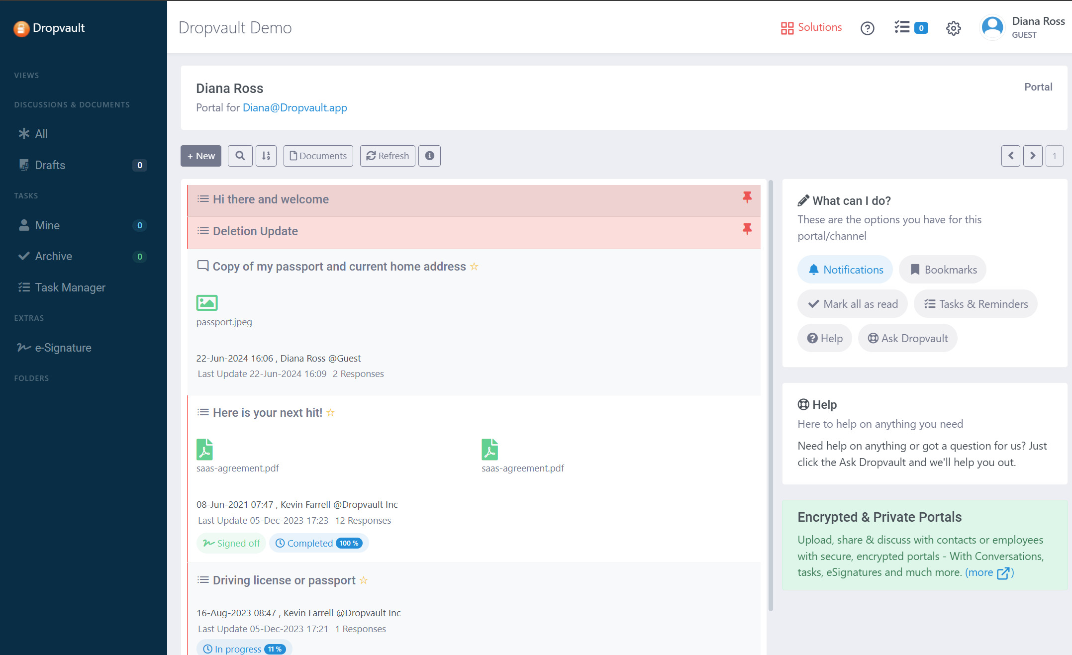The height and width of the screenshot is (655, 1072).
Task: Expand the All discussions view
Action: pyautogui.click(x=41, y=134)
